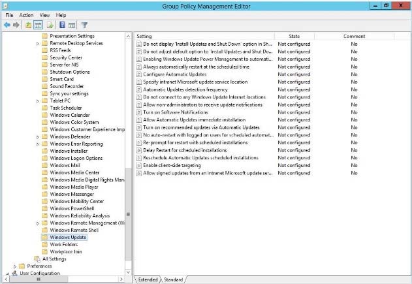Viewport: 412px width, 284px height.
Task: Expand the Remote Desktop Services node
Action: pos(38,44)
